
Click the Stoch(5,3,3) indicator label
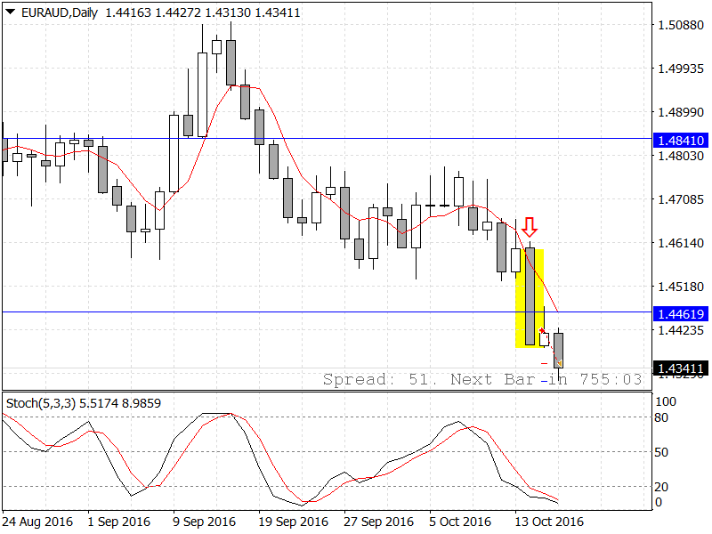83,403
